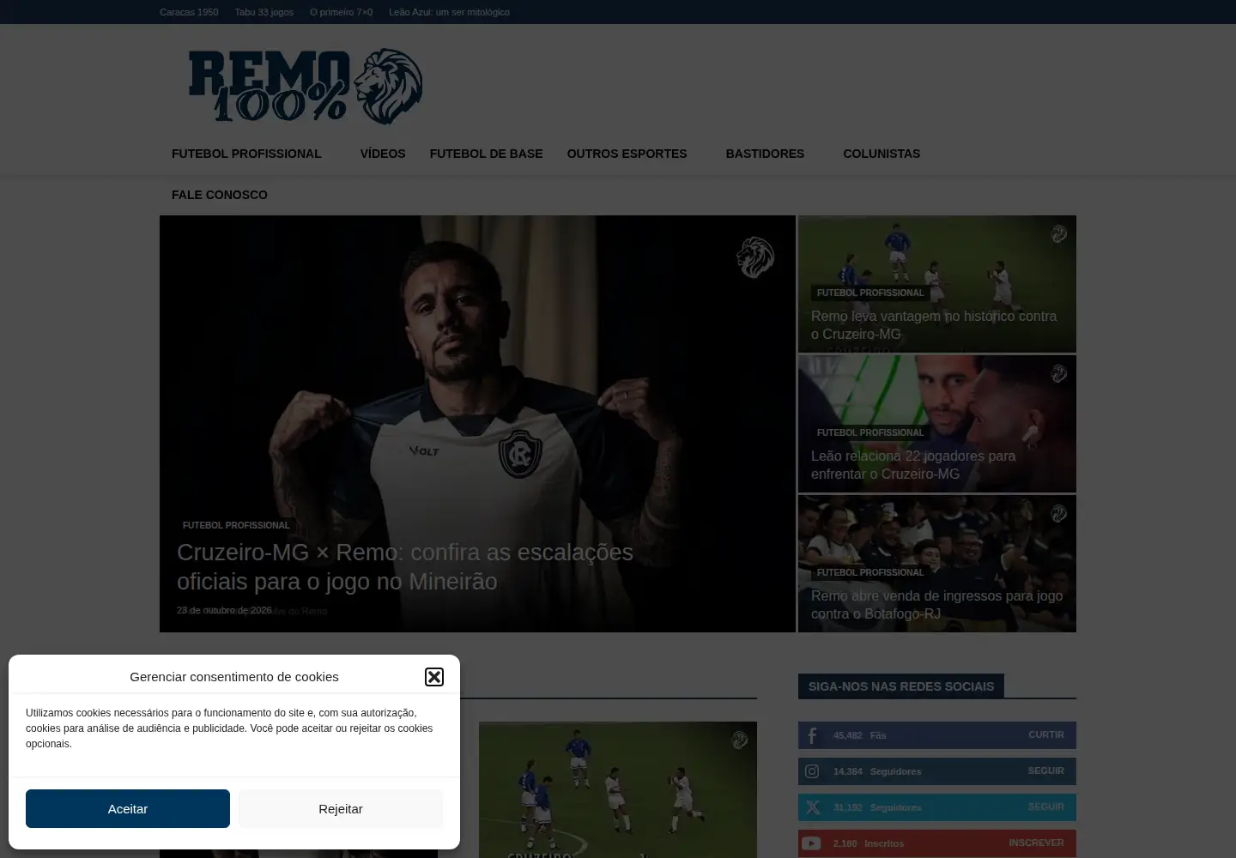
Task: Open Vídeos menu item
Action: [383, 154]
